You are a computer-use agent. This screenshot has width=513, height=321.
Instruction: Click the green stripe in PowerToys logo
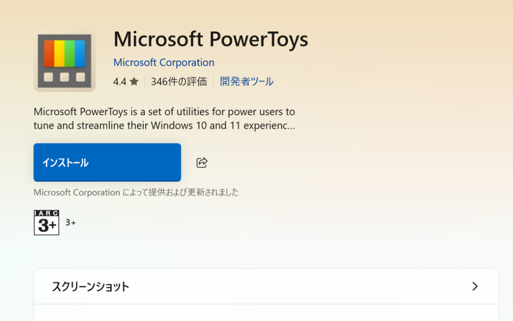click(x=70, y=53)
